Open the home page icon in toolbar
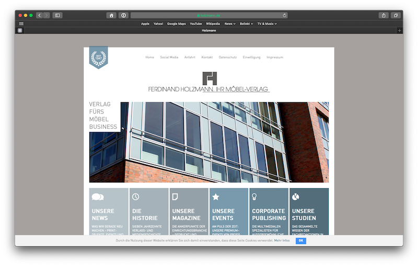 [111, 16]
